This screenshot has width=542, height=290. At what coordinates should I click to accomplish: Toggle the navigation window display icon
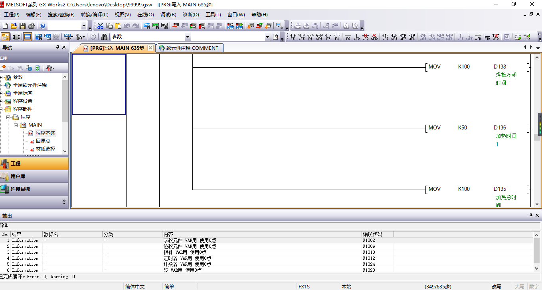click(5, 37)
